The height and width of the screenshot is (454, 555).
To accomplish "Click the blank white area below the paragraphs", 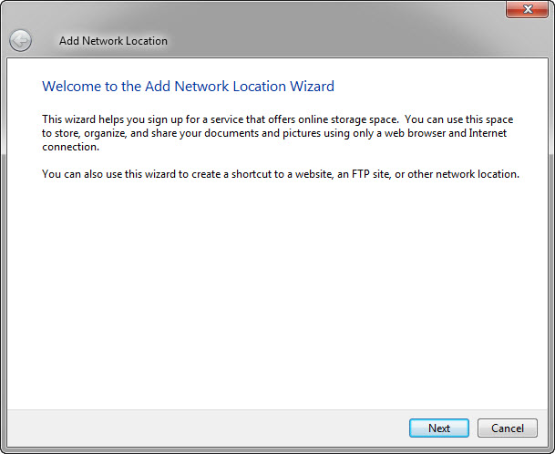I will pos(273,292).
